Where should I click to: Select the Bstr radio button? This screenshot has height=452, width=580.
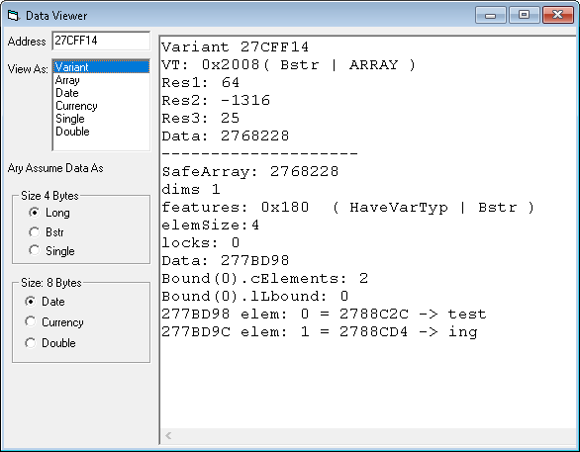[x=47, y=232]
